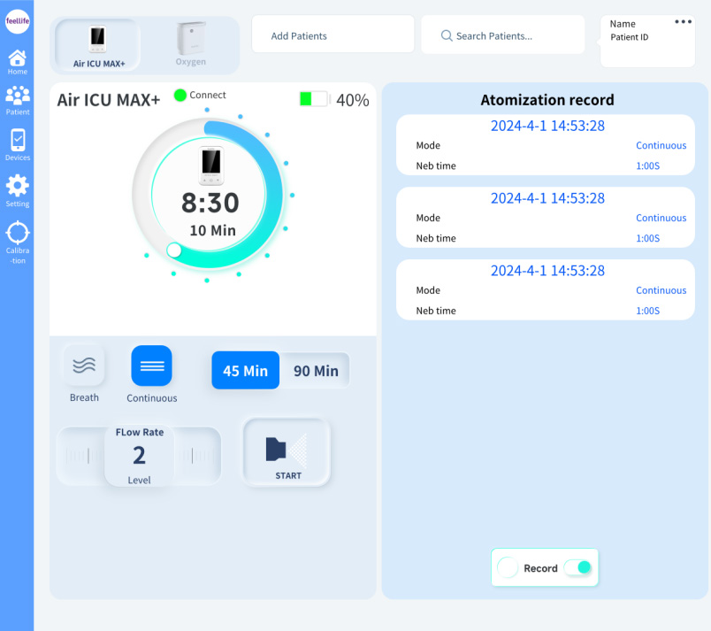711x631 pixels.
Task: Choose the 90 Min duration
Action: coord(316,371)
